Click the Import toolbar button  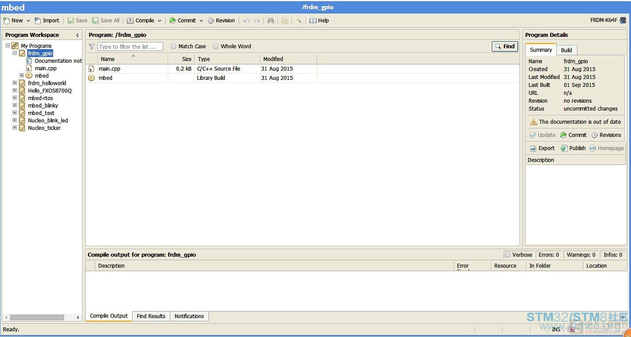[x=47, y=21]
